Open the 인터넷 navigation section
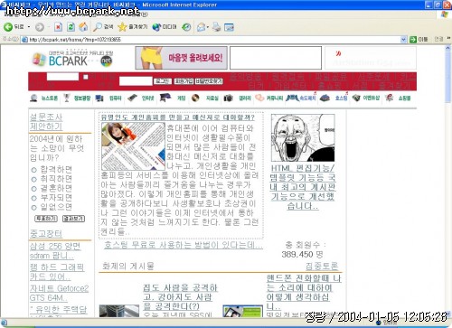Viewport: 452px width, 328px height. point(141,98)
